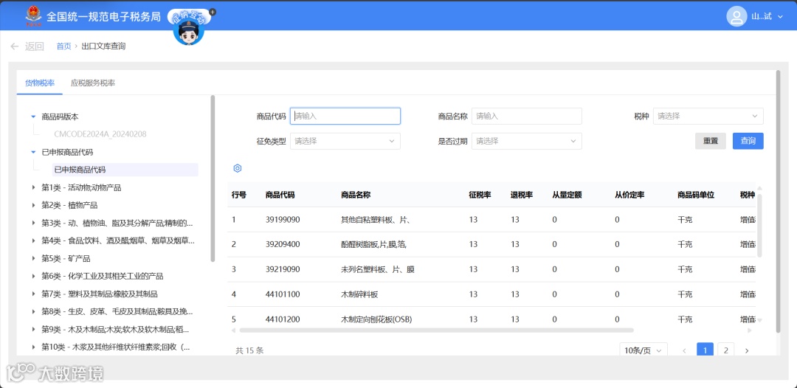Viewport: 797px width, 388px height.
Task: Click the back arrow 返回
Action: (27, 46)
